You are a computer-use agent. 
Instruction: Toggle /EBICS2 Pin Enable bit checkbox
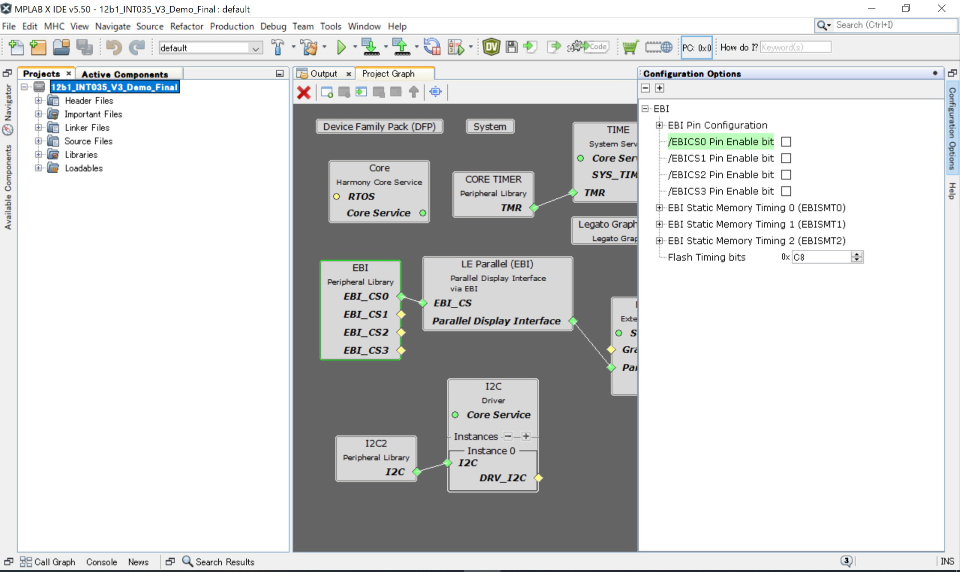pyautogui.click(x=786, y=175)
